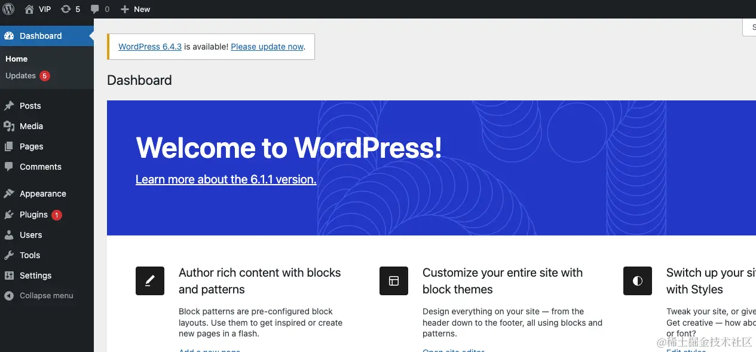The height and width of the screenshot is (352, 756).
Task: Open the Updates submenu item
Action: pyautogui.click(x=20, y=76)
